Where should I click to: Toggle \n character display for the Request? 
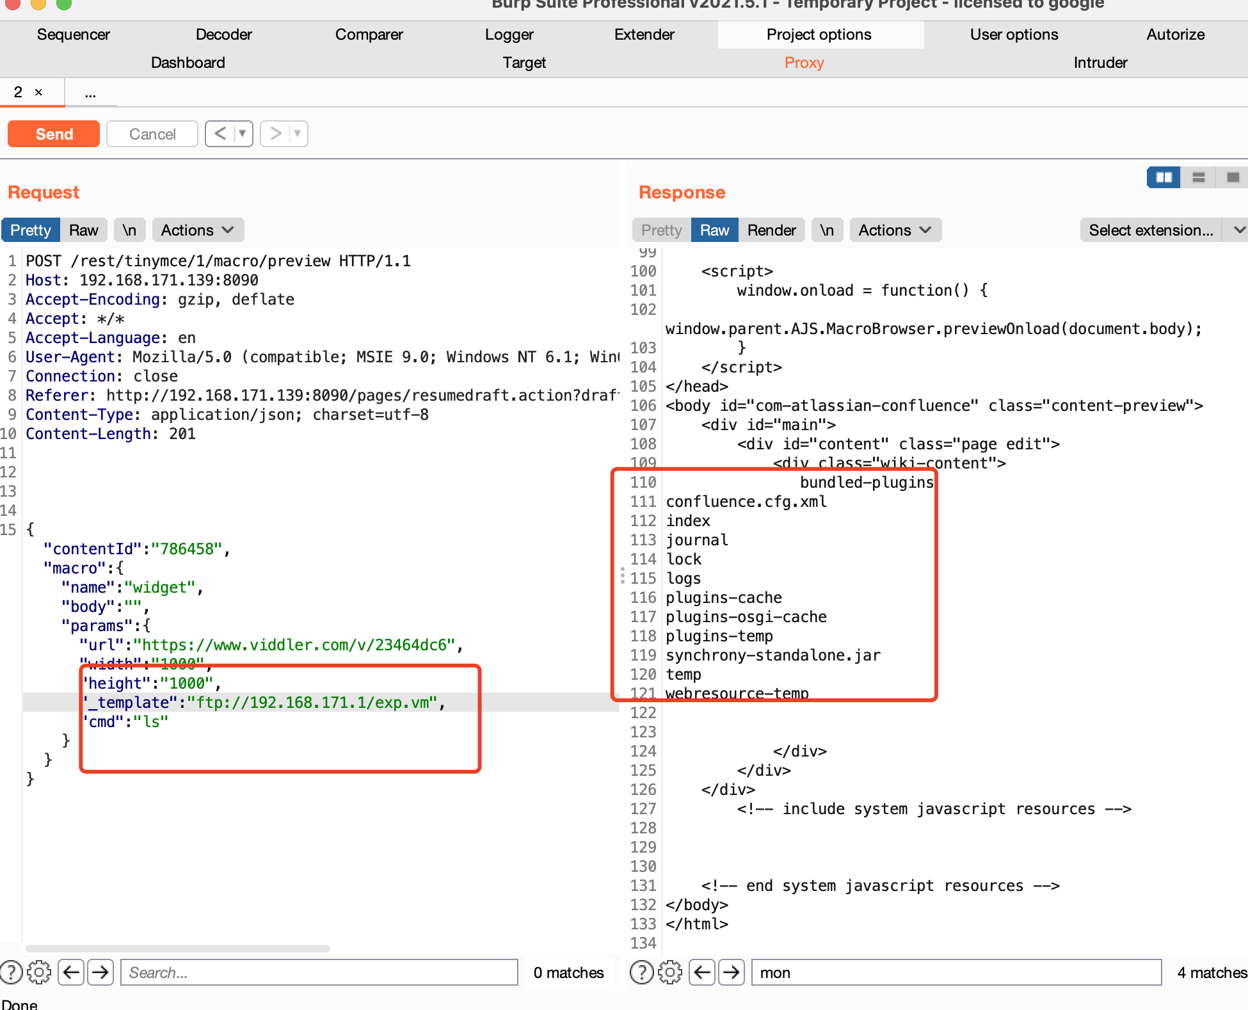pos(129,230)
